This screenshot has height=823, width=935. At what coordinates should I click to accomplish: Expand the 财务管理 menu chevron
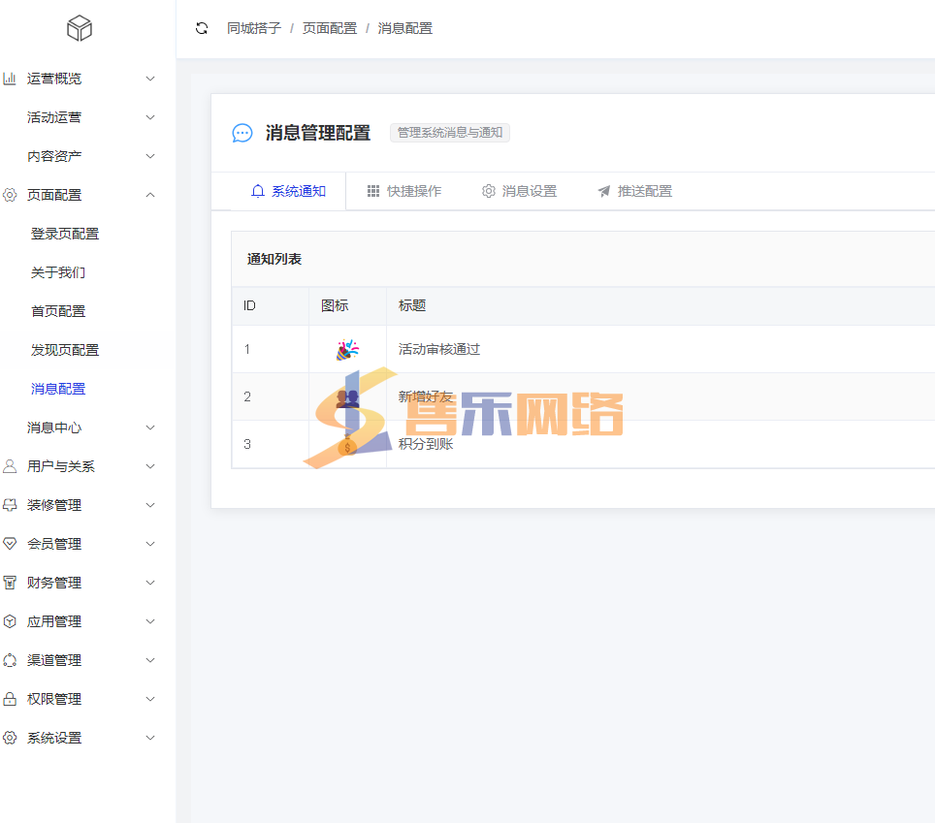tap(150, 583)
